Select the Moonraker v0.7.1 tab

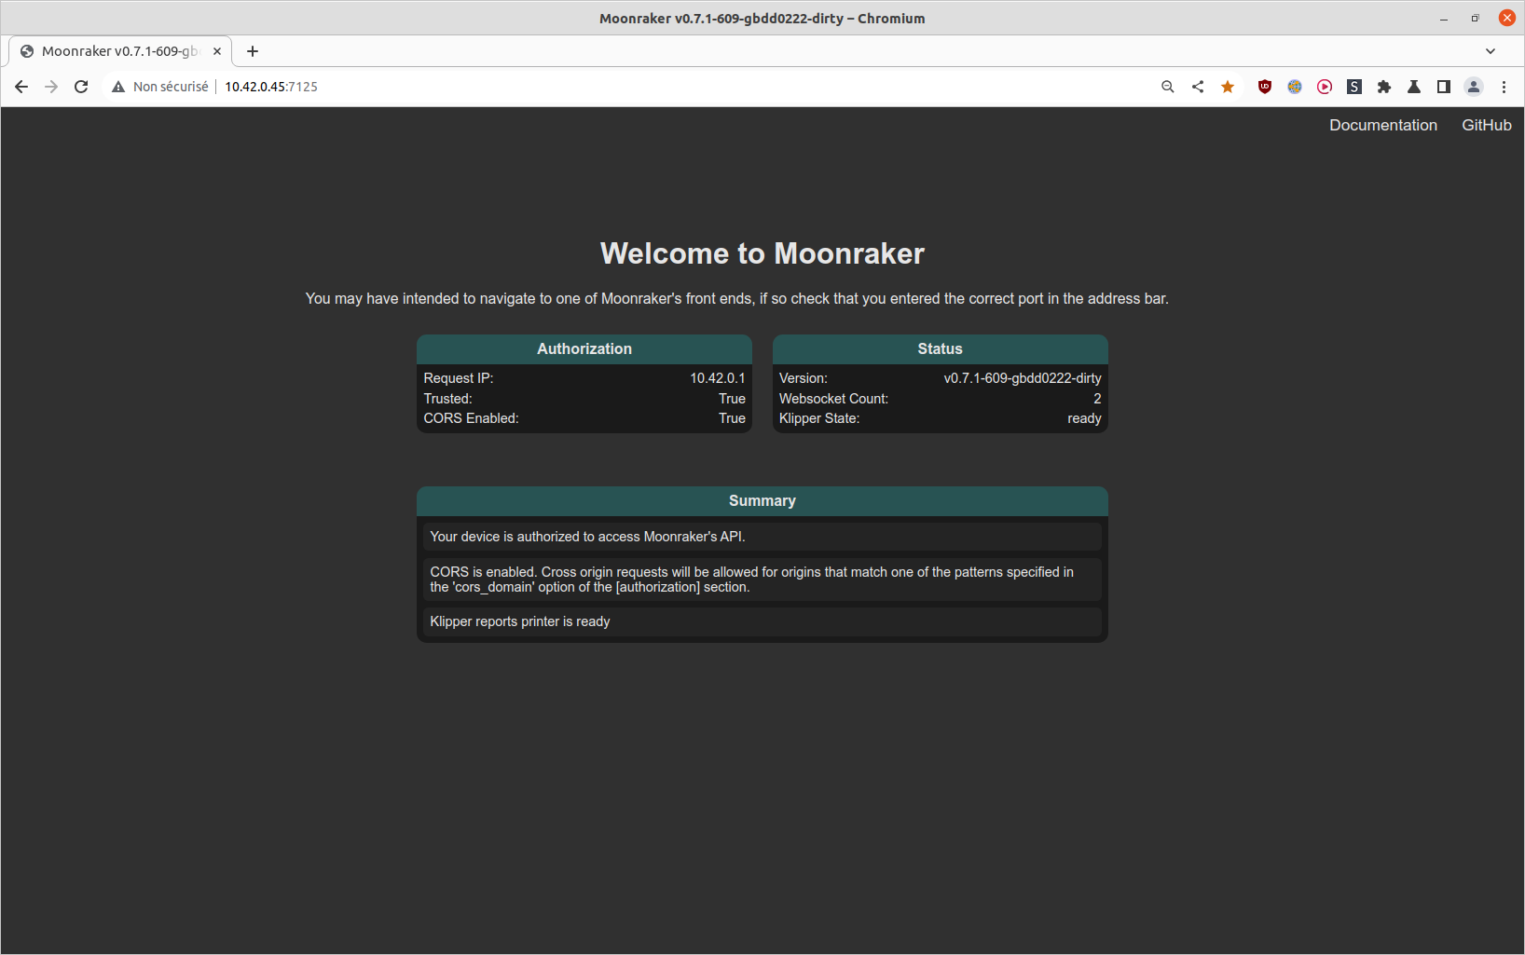point(119,51)
